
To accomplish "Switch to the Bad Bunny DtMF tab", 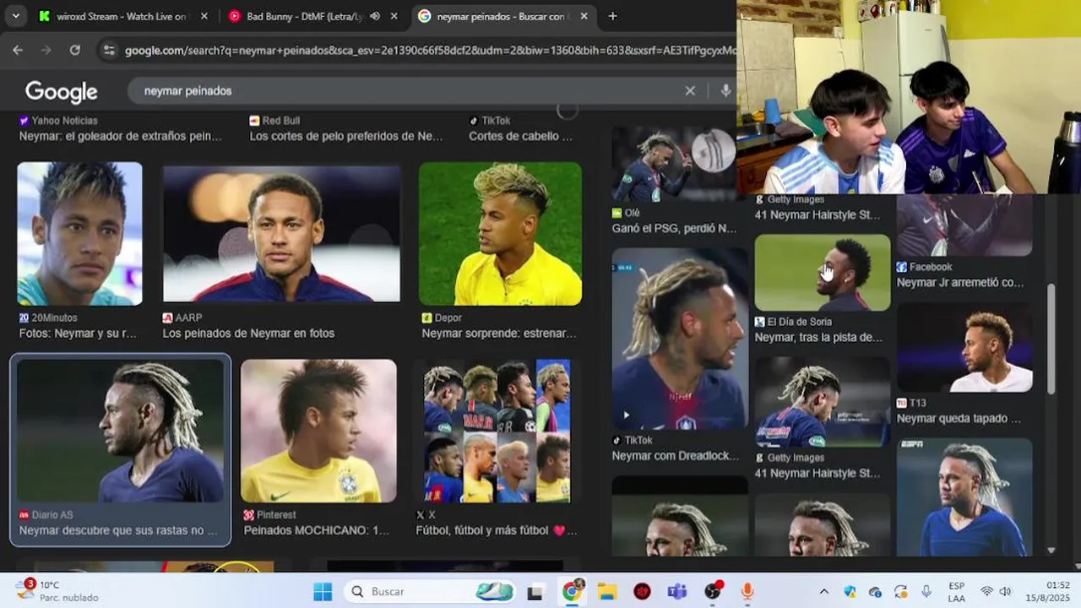I will click(x=304, y=16).
